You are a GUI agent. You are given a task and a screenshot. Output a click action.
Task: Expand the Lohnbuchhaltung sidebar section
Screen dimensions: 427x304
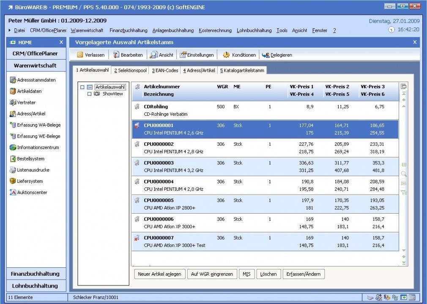pos(36,286)
